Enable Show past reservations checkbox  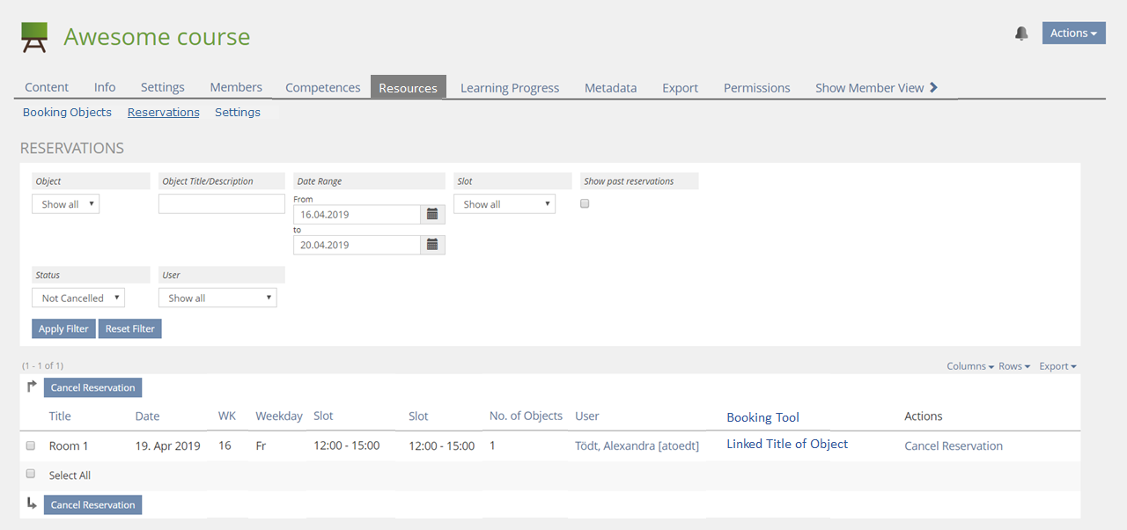pos(585,203)
